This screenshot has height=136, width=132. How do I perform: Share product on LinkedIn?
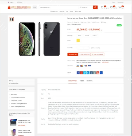tap(88, 73)
